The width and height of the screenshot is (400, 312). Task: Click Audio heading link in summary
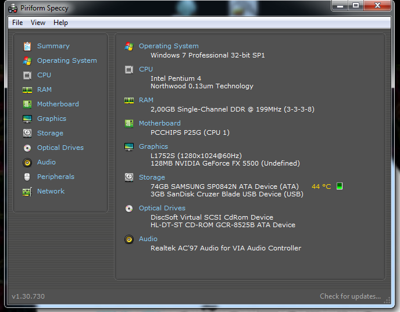(x=148, y=239)
